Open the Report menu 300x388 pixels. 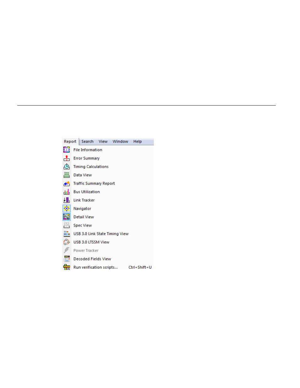(x=70, y=142)
